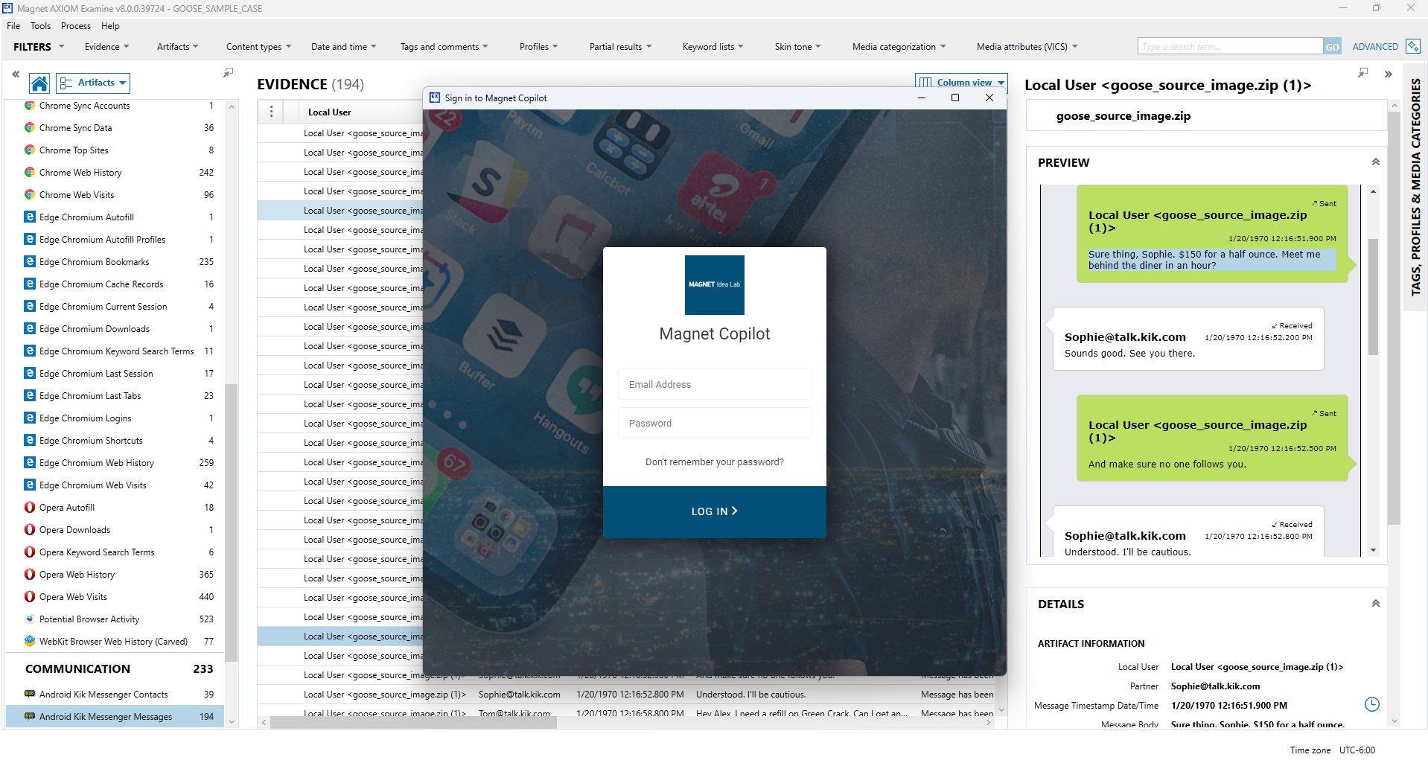This screenshot has width=1428, height=766.
Task: Collapse the DETAILS section
Action: [1375, 604]
